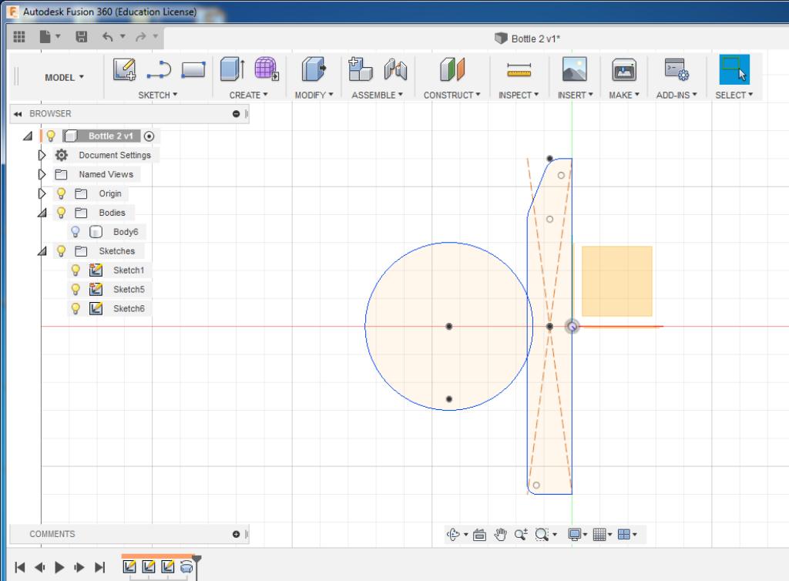Expand the Document Settings node

click(42, 155)
